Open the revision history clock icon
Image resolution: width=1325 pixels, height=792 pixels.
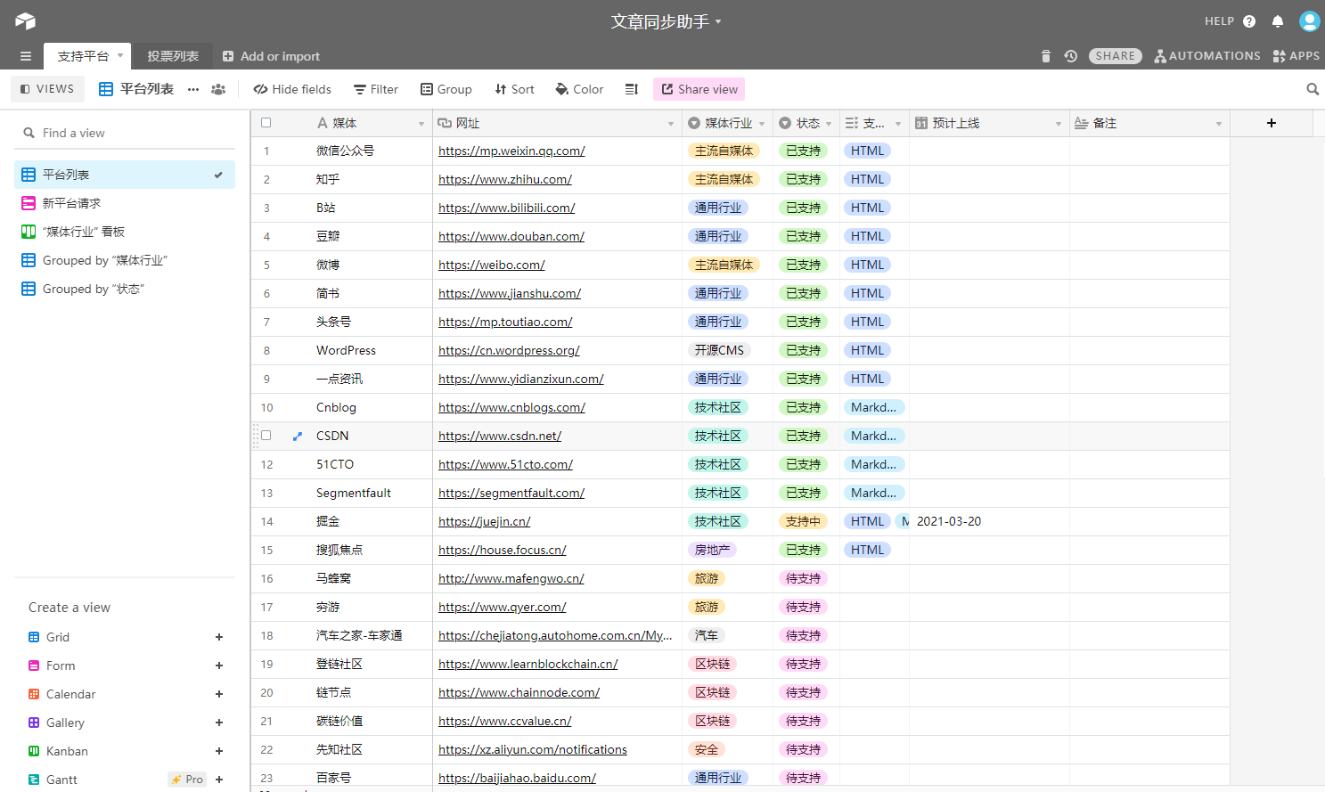pyautogui.click(x=1070, y=56)
